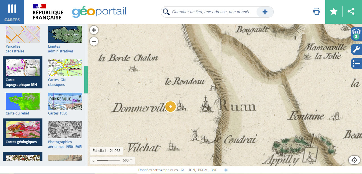Open the wrench map tools
This screenshot has width=362, height=174.
click(356, 49)
